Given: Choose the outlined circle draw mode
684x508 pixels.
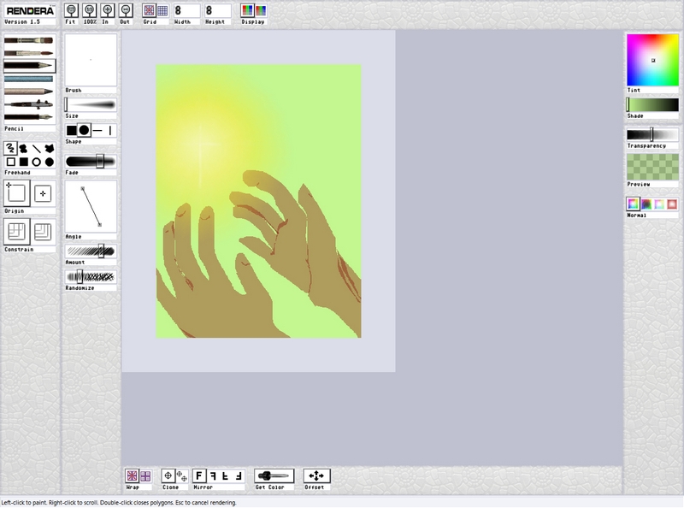Looking at the screenshot, I should point(37,162).
